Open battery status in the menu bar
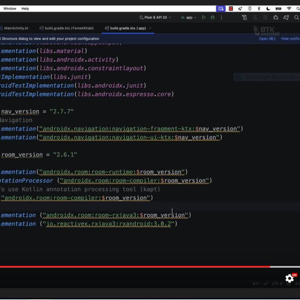 pos(279,9)
